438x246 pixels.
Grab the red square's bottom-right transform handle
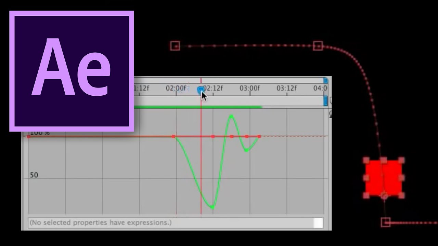pyautogui.click(x=402, y=195)
